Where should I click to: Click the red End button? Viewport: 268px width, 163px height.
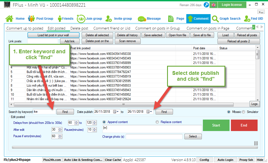tap(244, 125)
